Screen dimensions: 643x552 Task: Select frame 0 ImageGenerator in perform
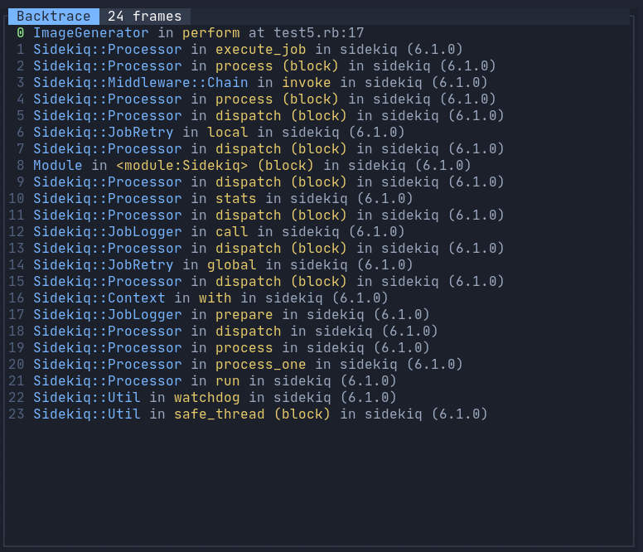[319, 33]
